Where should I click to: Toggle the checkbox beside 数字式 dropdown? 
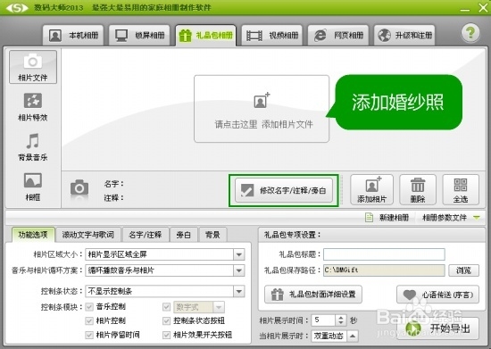click(x=166, y=307)
